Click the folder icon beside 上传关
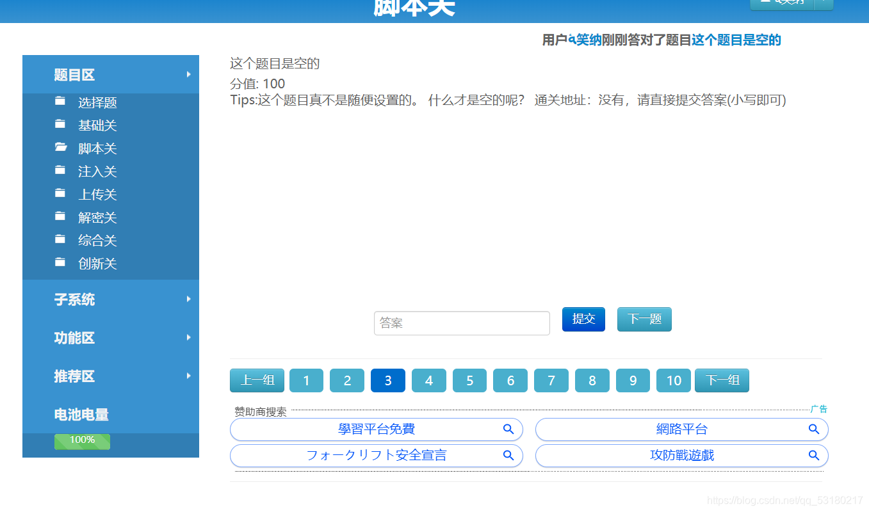The width and height of the screenshot is (869, 512). click(x=60, y=193)
